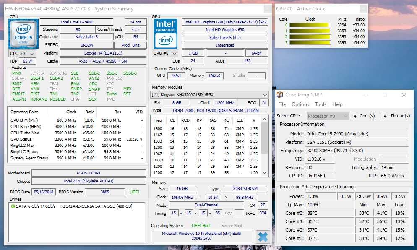Click the Core Temp frequency 3290.33MHz field
417x250 pixels.
point(357,151)
